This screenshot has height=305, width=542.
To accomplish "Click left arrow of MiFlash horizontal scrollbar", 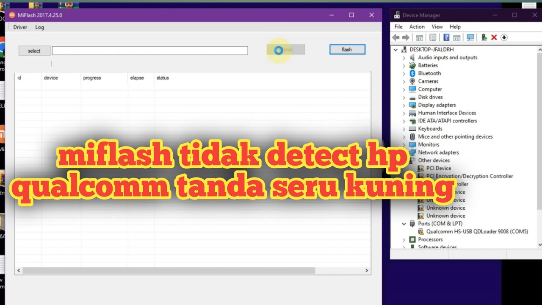I will (19, 270).
